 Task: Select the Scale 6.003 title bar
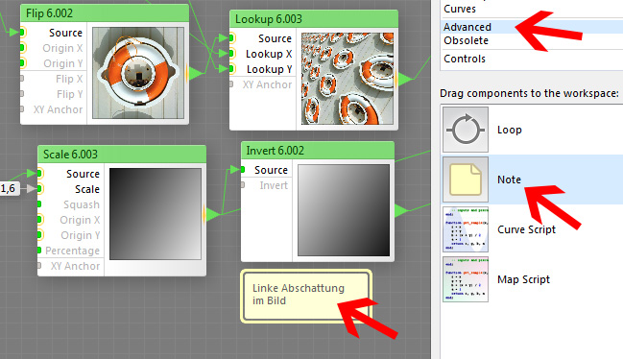(122, 155)
